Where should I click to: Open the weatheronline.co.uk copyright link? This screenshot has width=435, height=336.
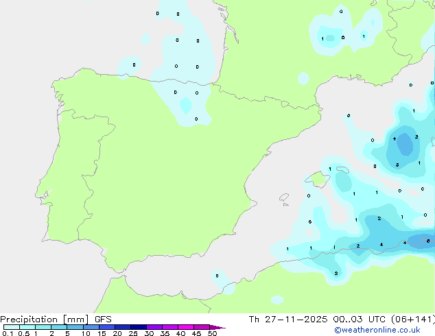(x=377, y=330)
